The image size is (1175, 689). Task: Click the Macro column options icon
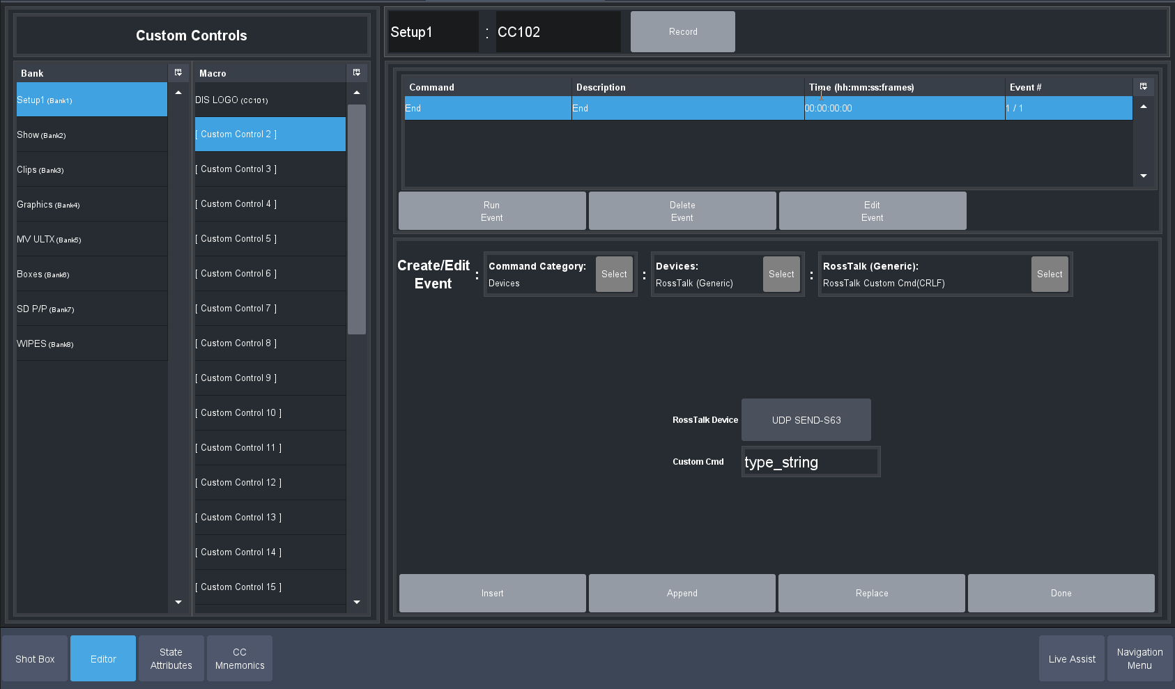click(x=357, y=72)
